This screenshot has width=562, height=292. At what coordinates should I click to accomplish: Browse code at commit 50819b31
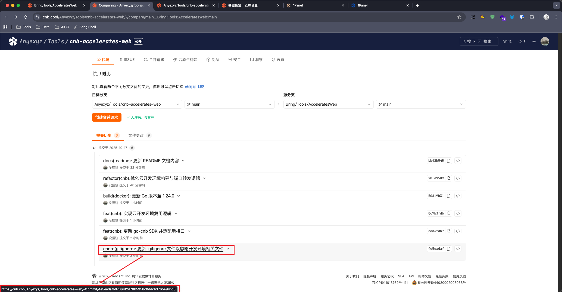point(458,196)
